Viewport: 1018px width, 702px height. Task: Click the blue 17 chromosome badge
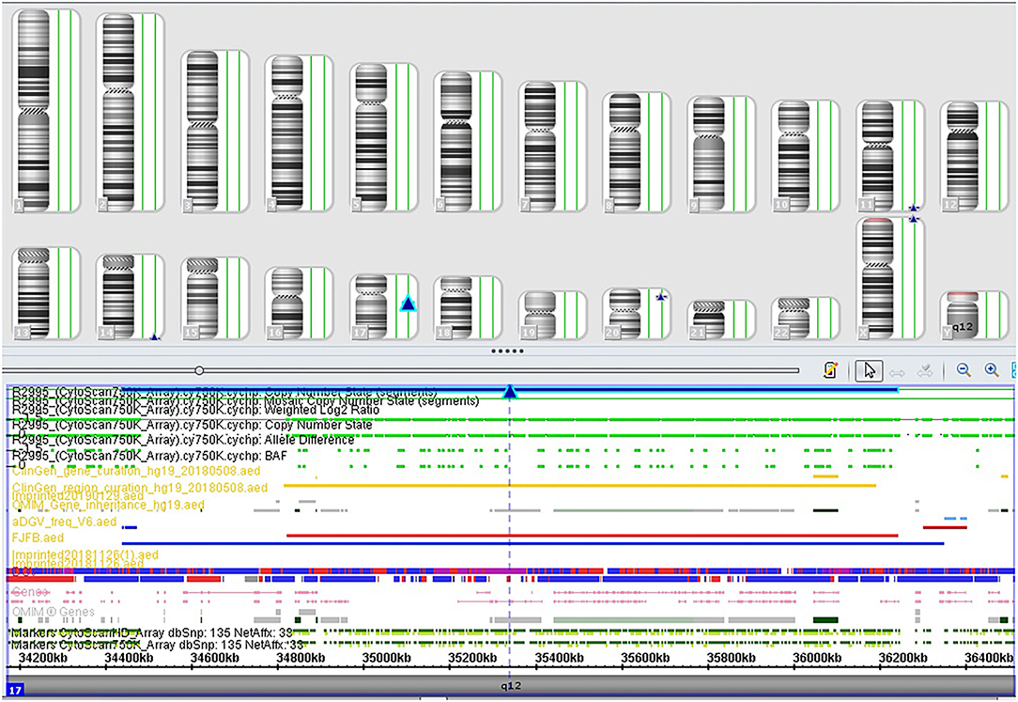[x=14, y=690]
